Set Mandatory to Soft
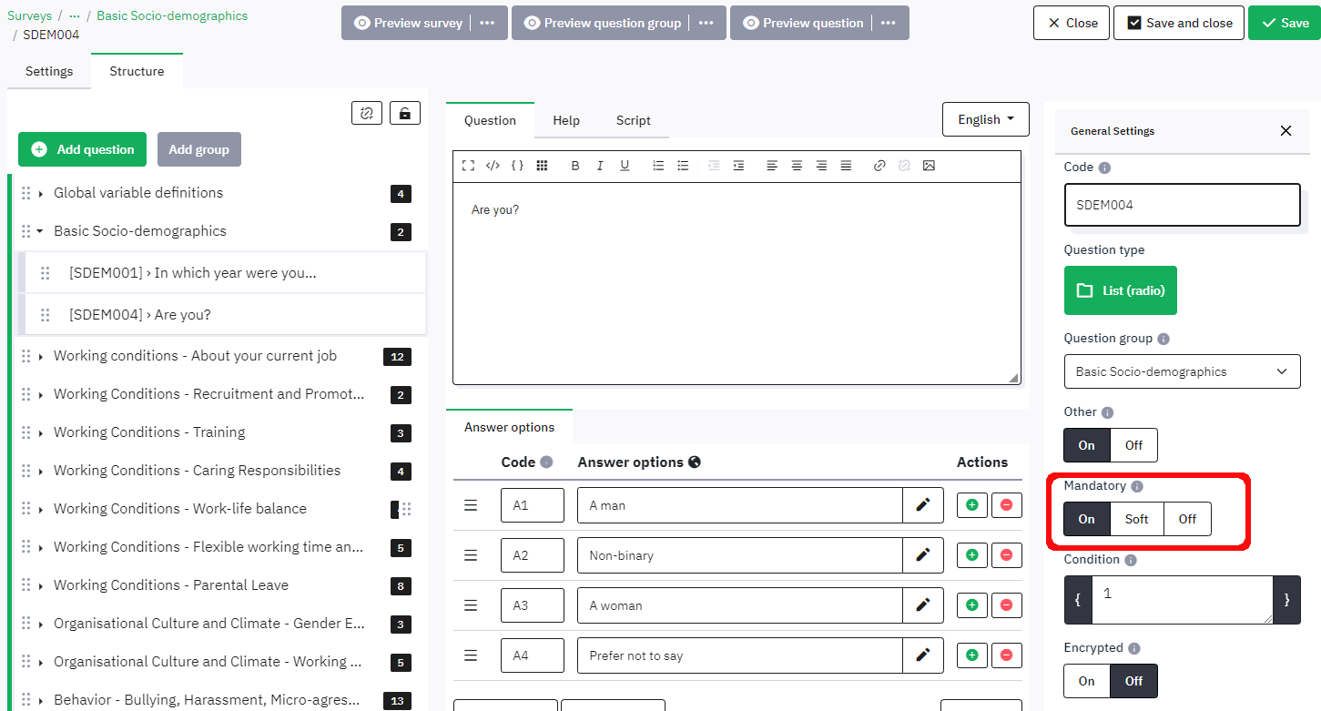This screenshot has height=711, width=1321. (1136, 519)
